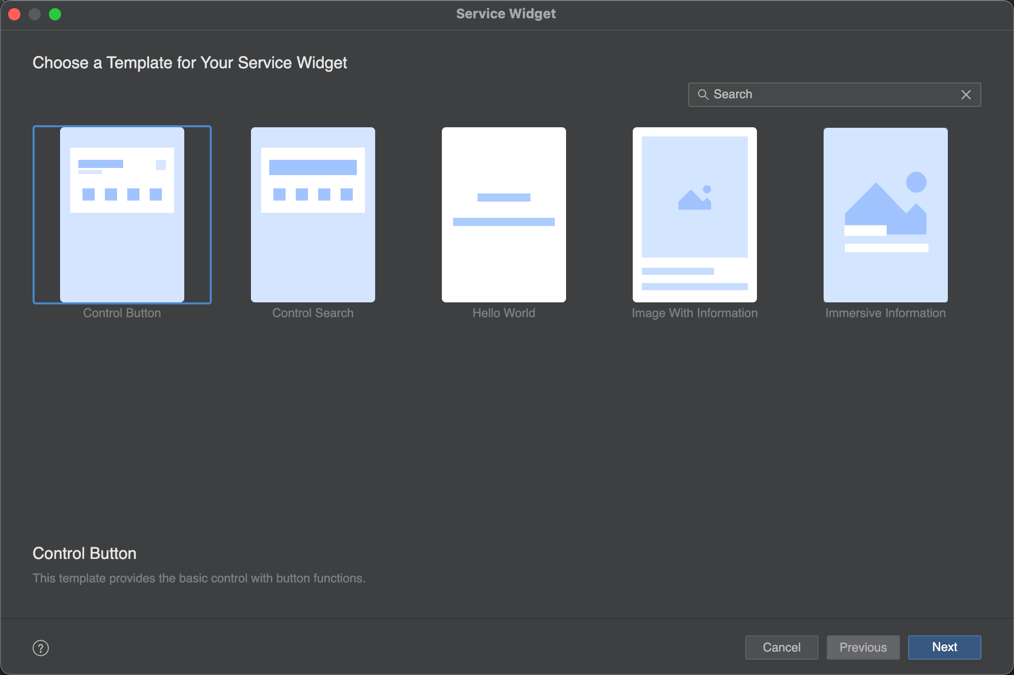The height and width of the screenshot is (675, 1014).
Task: Open help via the question mark icon
Action: coord(41,648)
